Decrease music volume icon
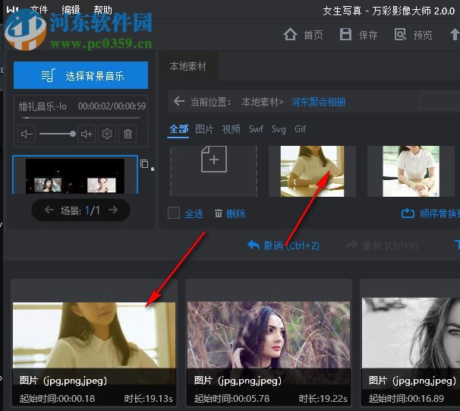 [x=27, y=134]
